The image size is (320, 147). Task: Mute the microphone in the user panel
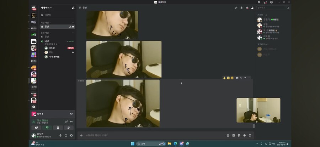click(x=60, y=135)
